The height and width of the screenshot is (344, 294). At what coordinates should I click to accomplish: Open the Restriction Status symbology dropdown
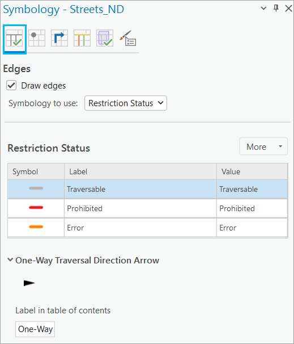(126, 103)
